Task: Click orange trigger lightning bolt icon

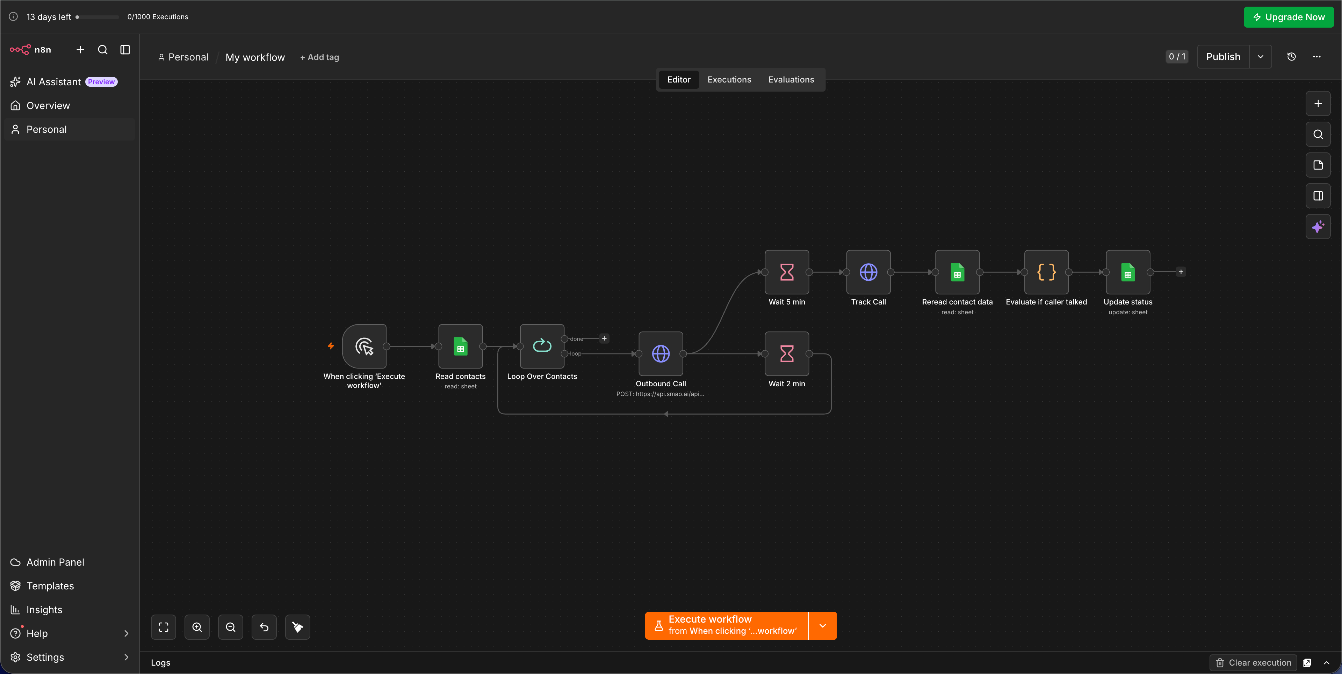Action: tap(331, 346)
